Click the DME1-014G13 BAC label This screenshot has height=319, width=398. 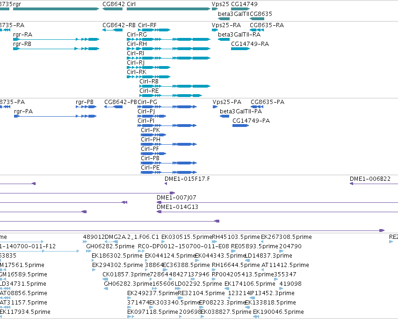177,207
